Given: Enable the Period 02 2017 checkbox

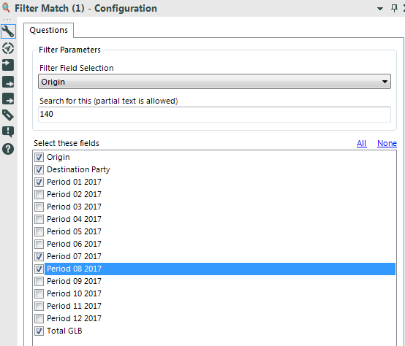Looking at the screenshot, I should pyautogui.click(x=39, y=194).
